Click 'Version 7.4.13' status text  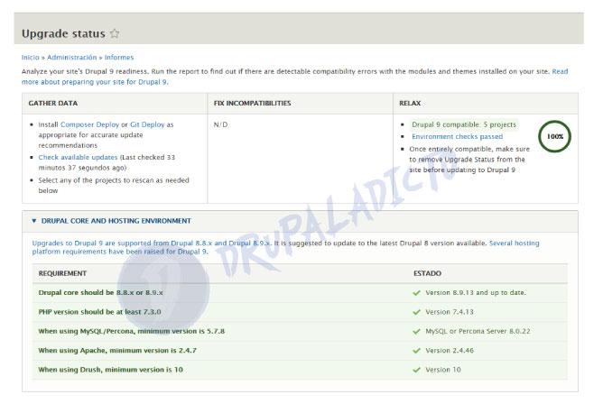450,312
